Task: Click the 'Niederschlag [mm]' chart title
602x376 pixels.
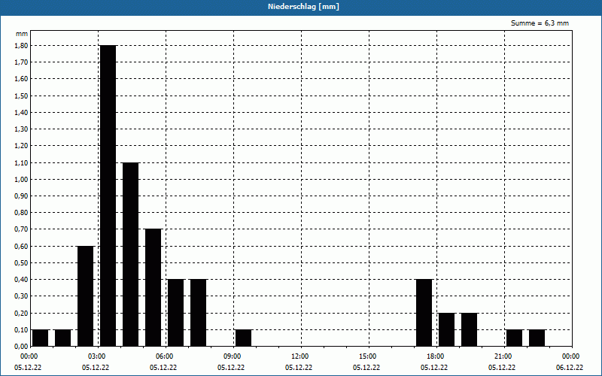Action: (x=303, y=7)
